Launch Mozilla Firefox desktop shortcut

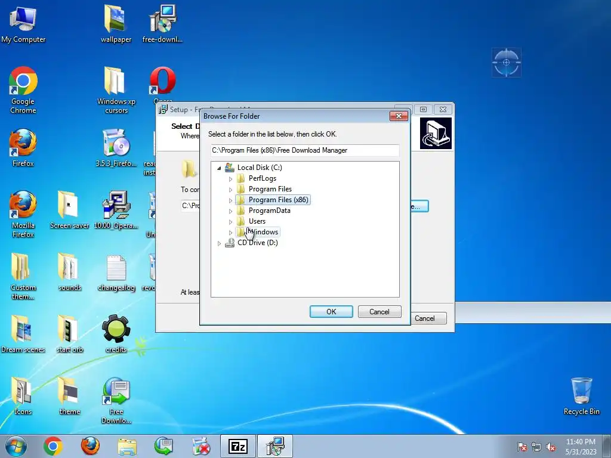point(23,214)
